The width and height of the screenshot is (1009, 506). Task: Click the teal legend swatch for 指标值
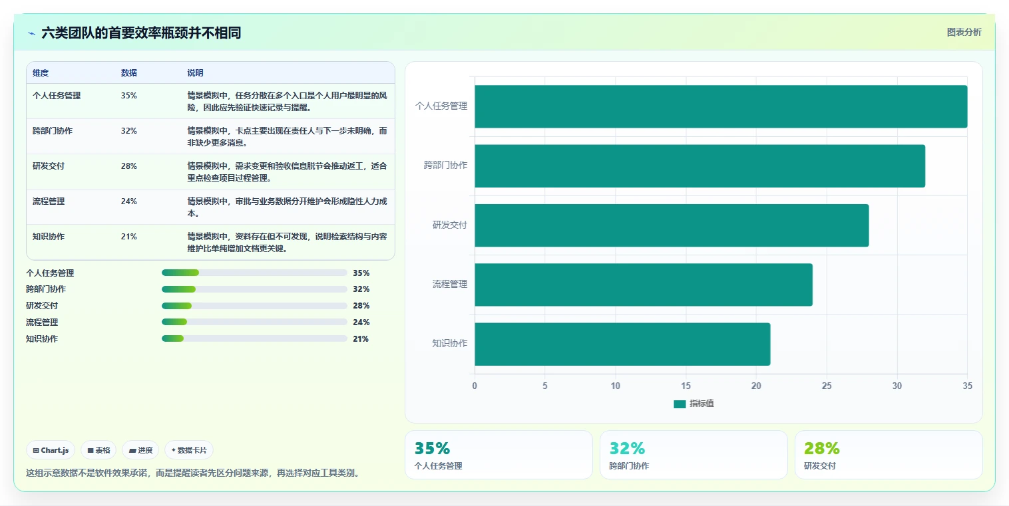click(x=680, y=404)
